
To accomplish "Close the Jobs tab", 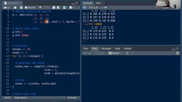I will pos(102,3).
